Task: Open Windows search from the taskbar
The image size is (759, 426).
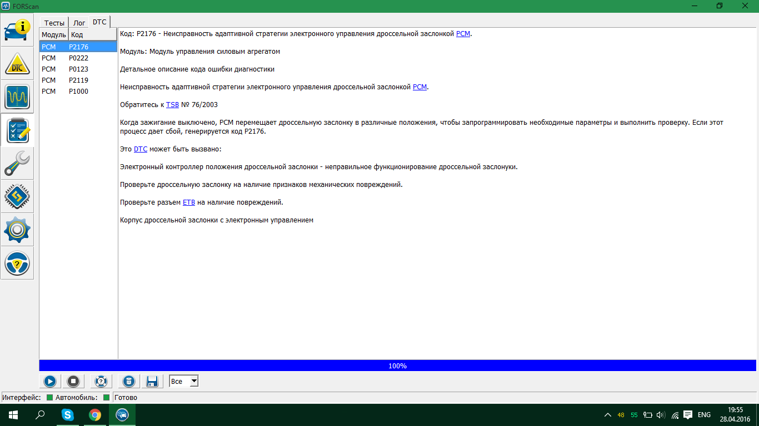Action: pyautogui.click(x=40, y=415)
